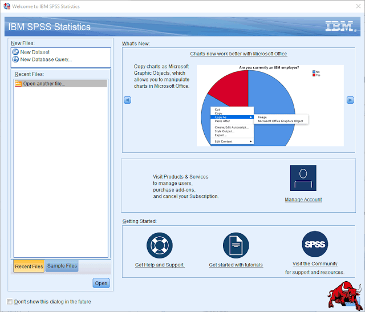The width and height of the screenshot is (365, 312).
Task: Close the Welcome to IBM SPSS Statistics dialog
Action: [x=358, y=6]
